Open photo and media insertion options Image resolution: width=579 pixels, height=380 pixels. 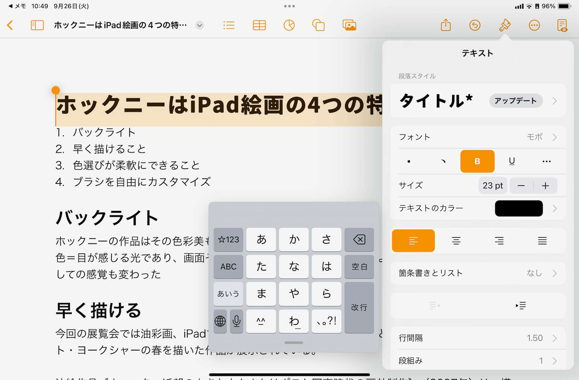[x=349, y=25]
